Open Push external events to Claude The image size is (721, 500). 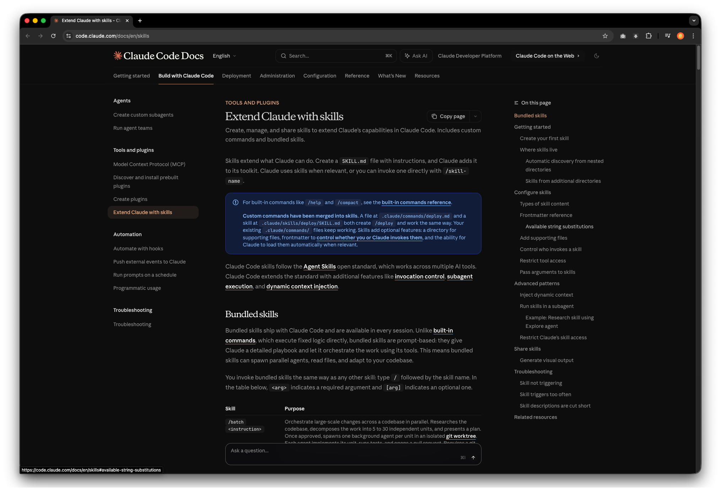[150, 262]
